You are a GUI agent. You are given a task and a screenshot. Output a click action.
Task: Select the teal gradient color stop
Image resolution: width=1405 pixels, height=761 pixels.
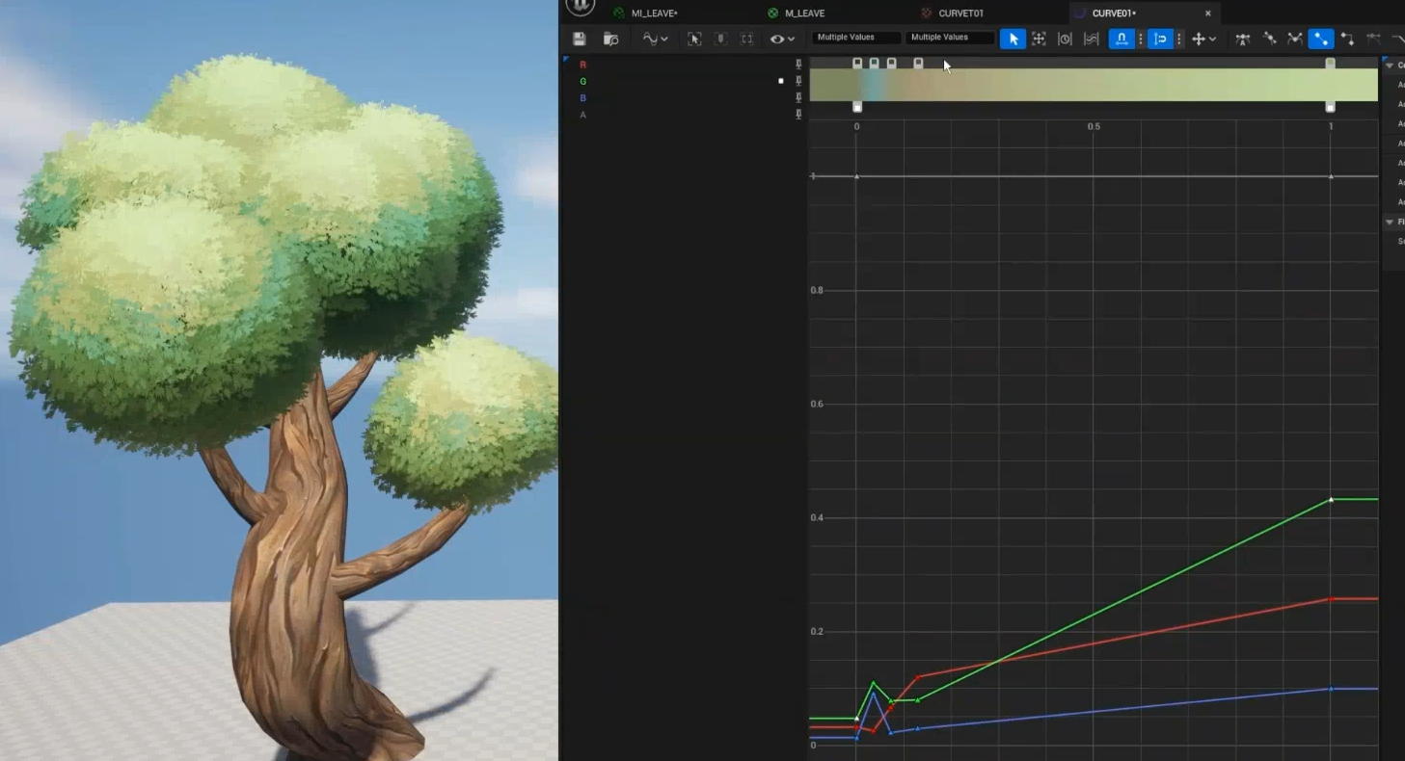874,64
